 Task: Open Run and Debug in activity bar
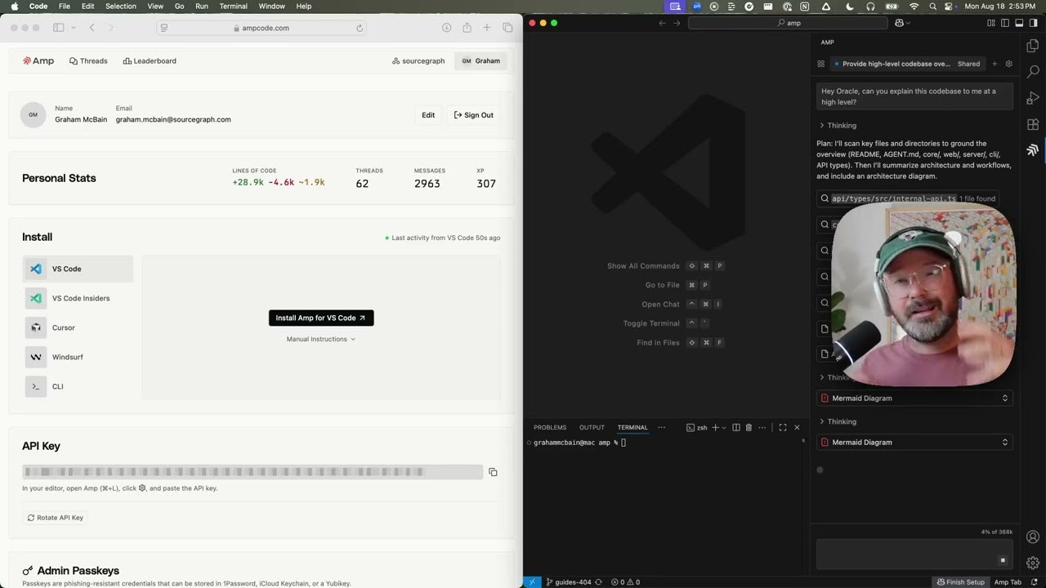[1033, 98]
